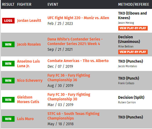View play-by-play for Jacob Rosales fight
Screen dimensions: 152x129
(133, 52)
